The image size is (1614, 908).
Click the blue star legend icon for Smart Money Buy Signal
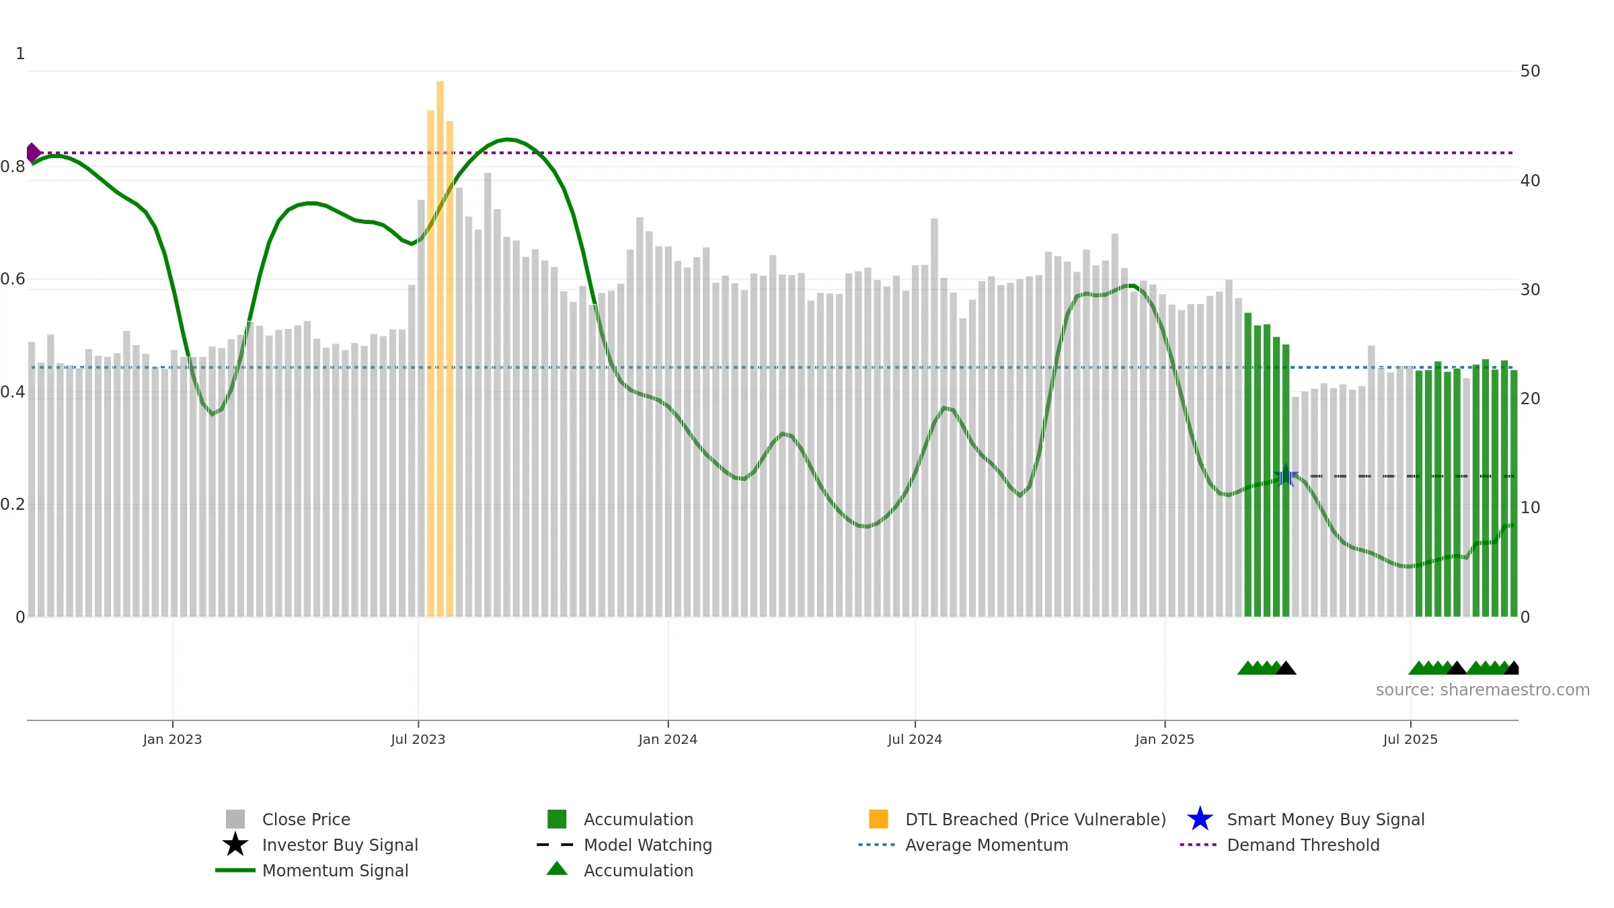coord(1200,819)
